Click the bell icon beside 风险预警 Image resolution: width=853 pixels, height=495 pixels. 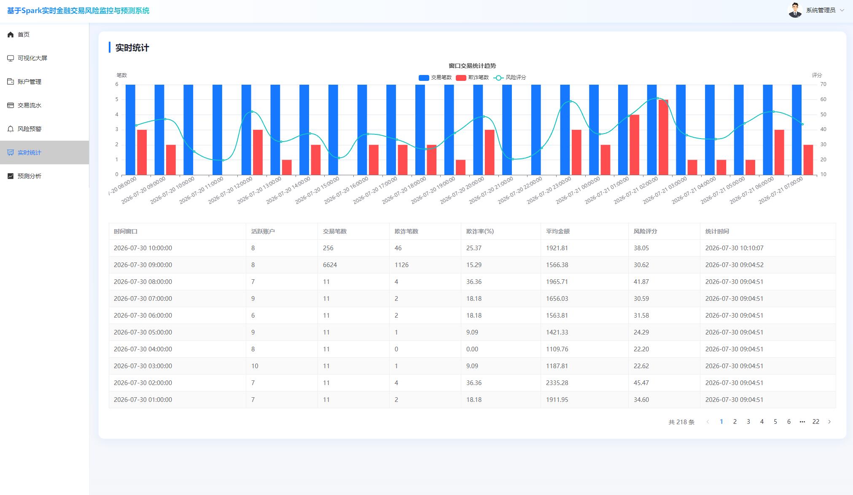11,129
